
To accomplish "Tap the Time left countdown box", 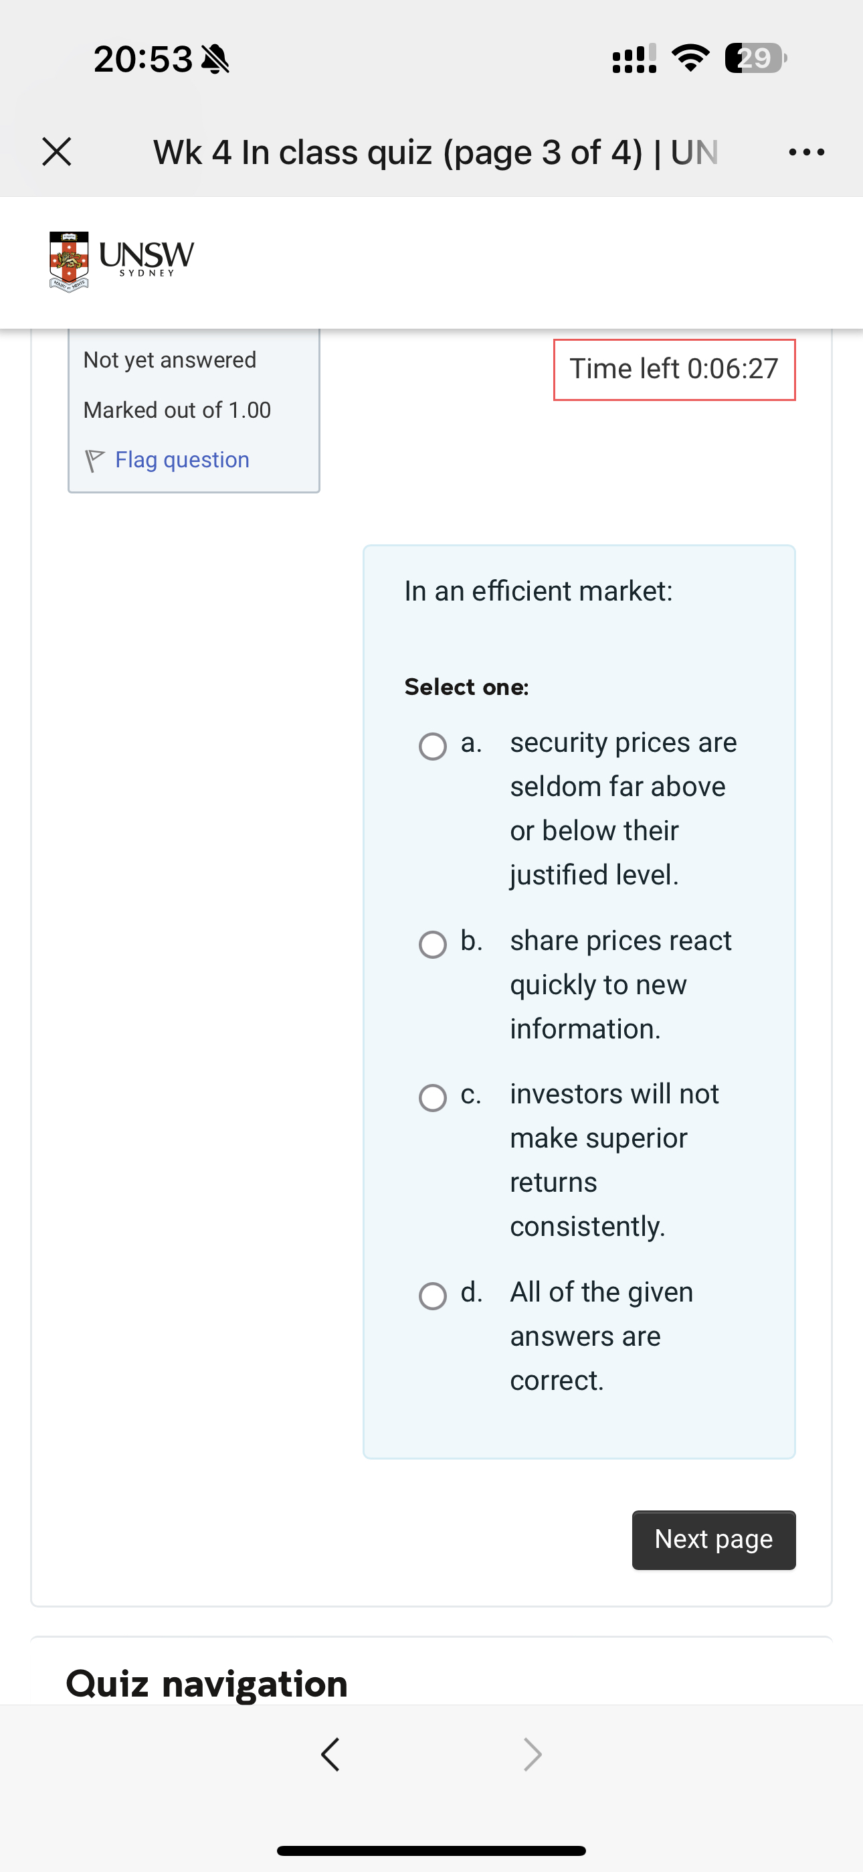I will click(x=674, y=368).
